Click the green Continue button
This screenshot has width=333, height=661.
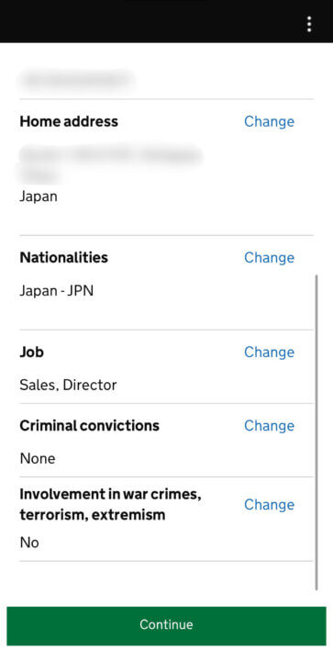click(x=166, y=625)
